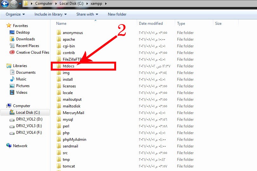Select the apache folder icon

[x=59, y=39]
